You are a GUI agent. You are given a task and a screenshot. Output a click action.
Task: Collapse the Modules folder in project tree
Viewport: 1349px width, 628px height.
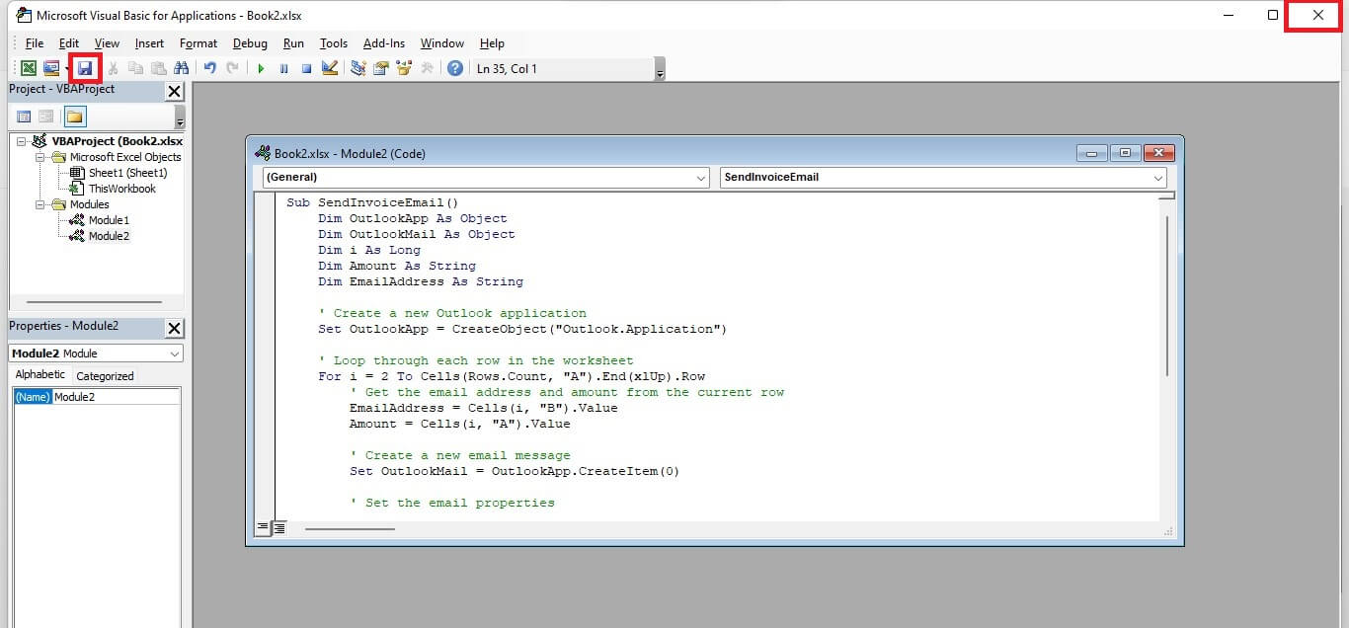coord(41,204)
